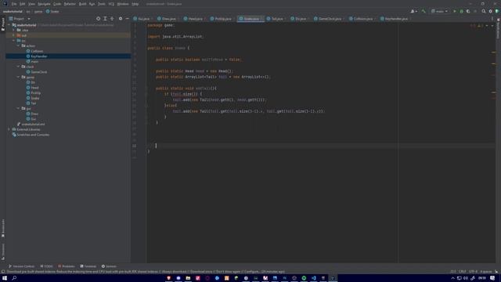Expand the .idea folder
501x282 pixels.
pos(14,30)
